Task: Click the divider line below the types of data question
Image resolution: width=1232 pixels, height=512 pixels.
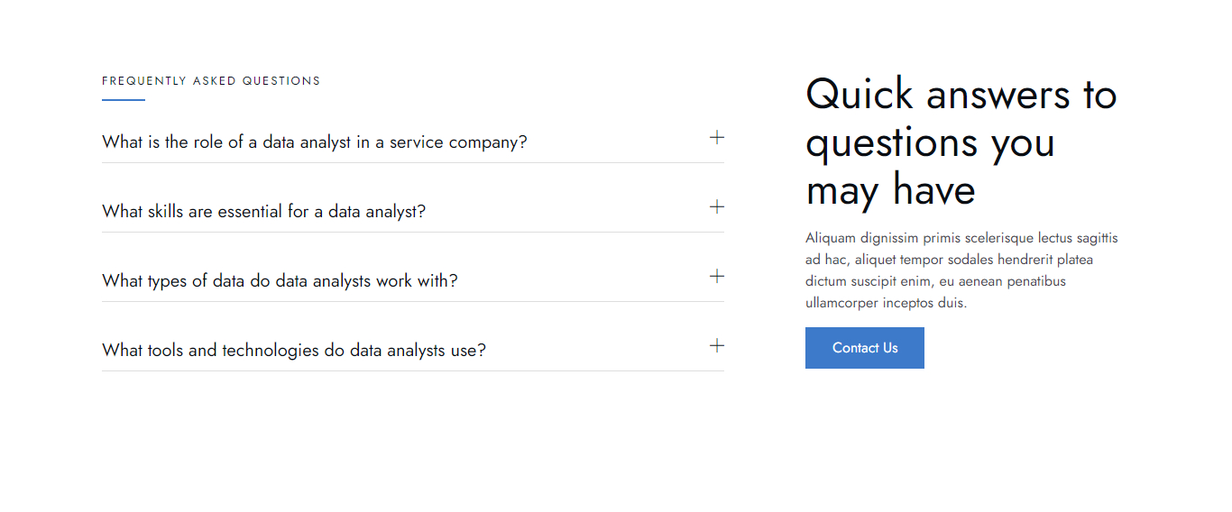Action: [412, 302]
